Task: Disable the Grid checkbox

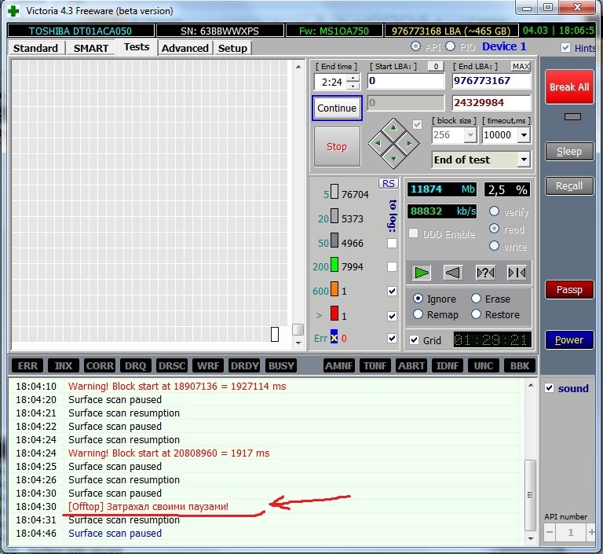Action: click(415, 340)
